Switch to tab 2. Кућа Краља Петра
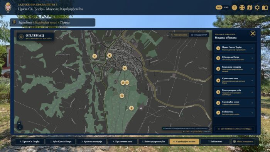This screenshot has height=152, width=270. pyautogui.click(x=61, y=142)
